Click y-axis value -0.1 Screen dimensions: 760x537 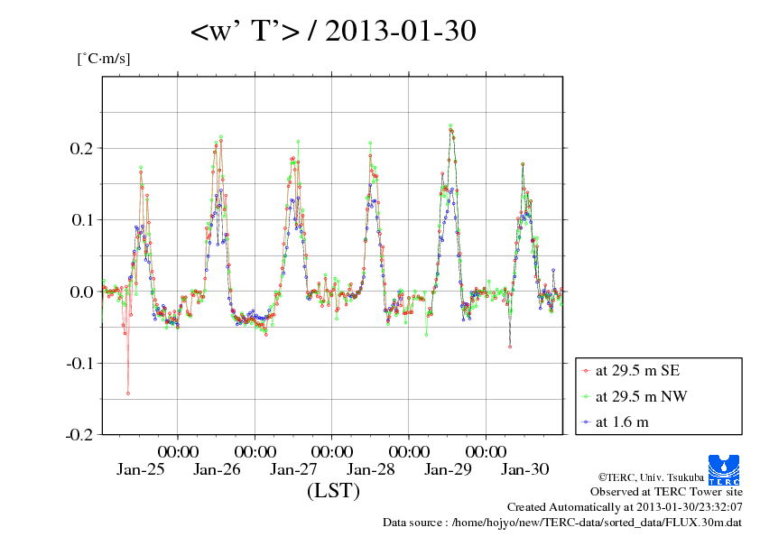(79, 364)
